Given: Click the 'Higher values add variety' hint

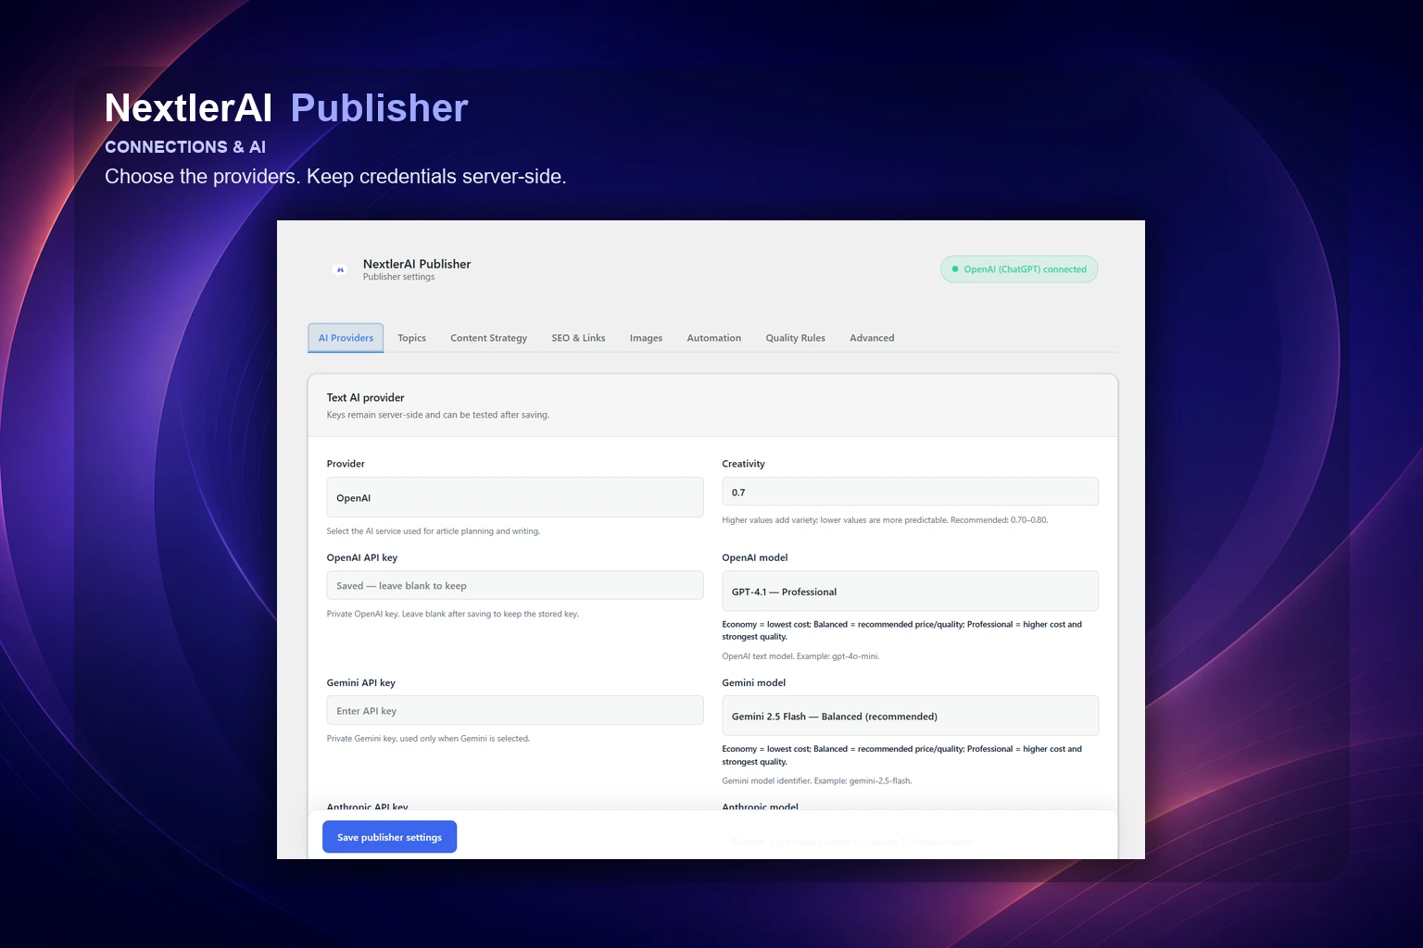Looking at the screenshot, I should click(885, 520).
